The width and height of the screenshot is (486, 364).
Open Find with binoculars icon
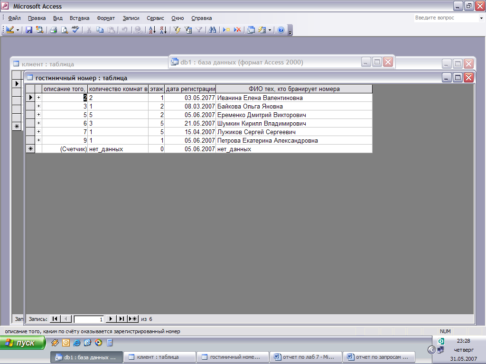pos(212,30)
